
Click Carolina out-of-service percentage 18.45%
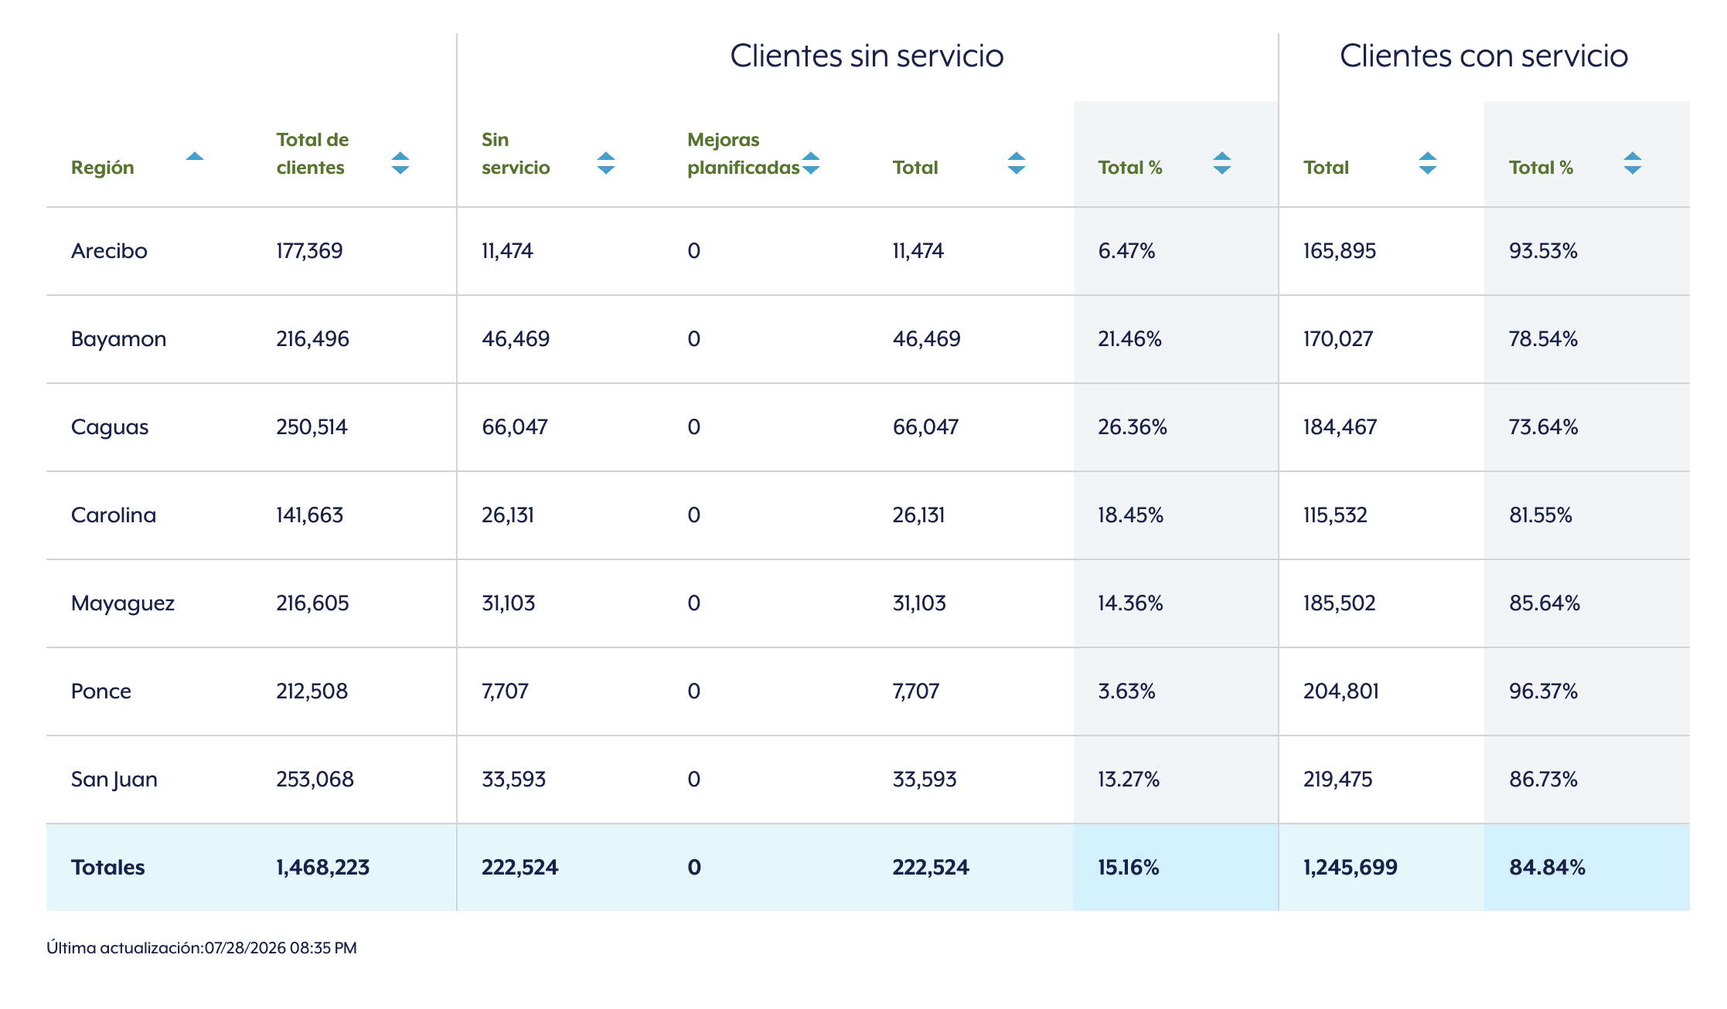(1131, 515)
